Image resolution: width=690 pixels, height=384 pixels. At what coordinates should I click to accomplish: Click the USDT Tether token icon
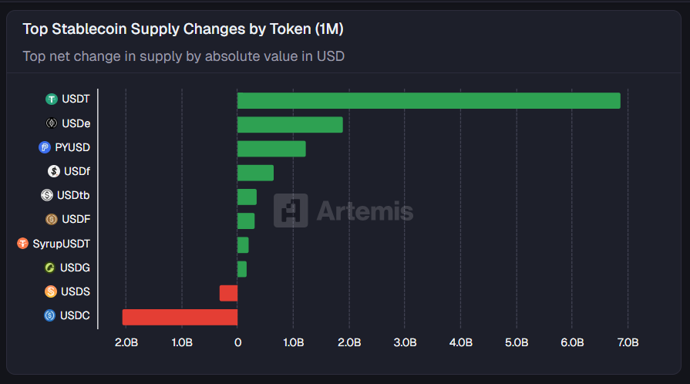(x=52, y=99)
